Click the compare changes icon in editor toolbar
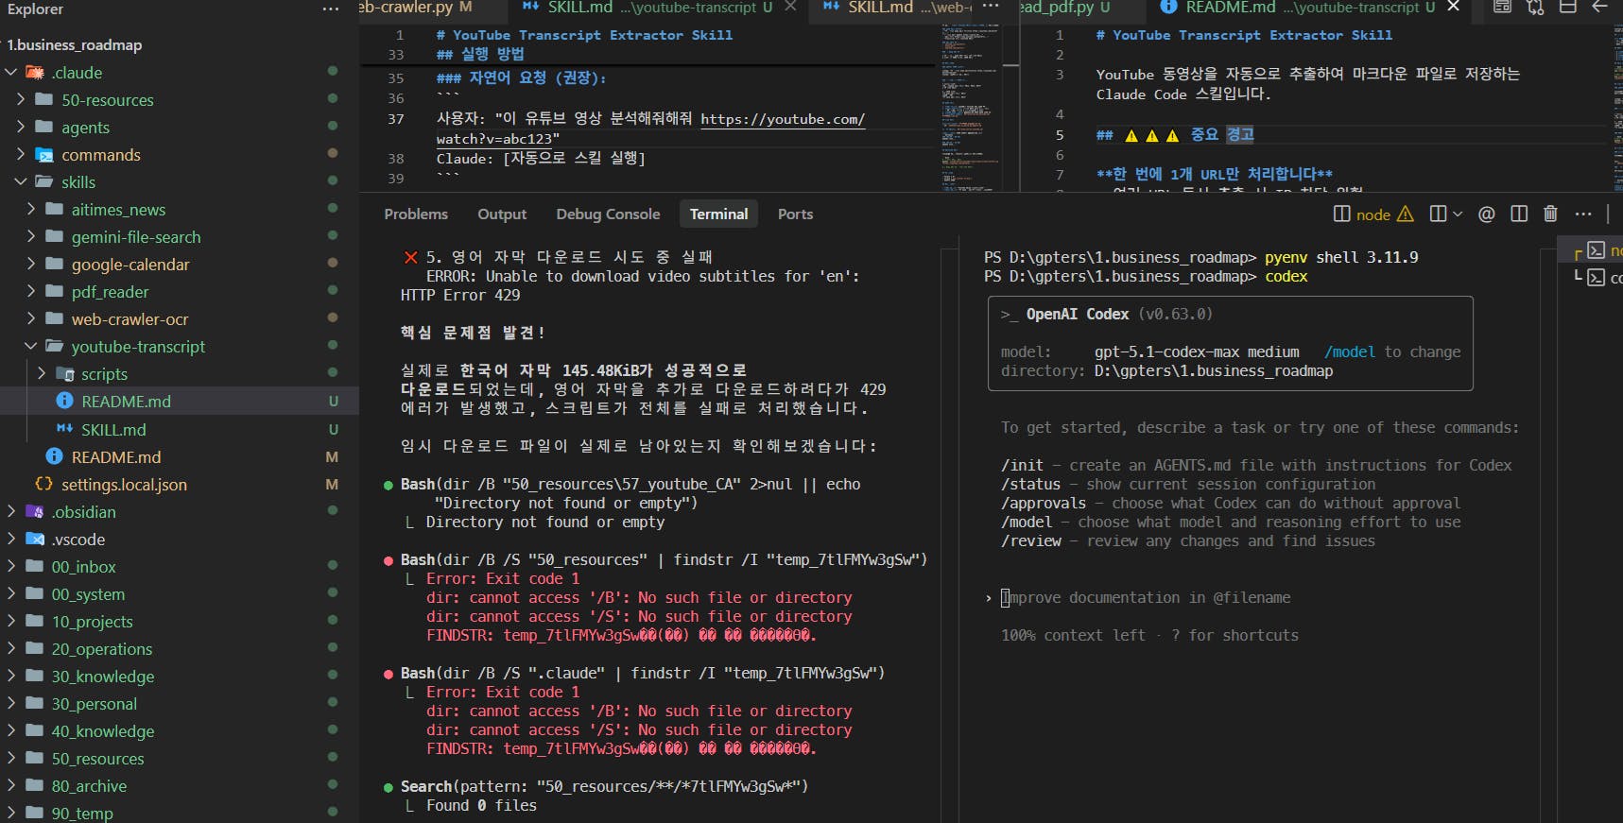 tap(1535, 7)
